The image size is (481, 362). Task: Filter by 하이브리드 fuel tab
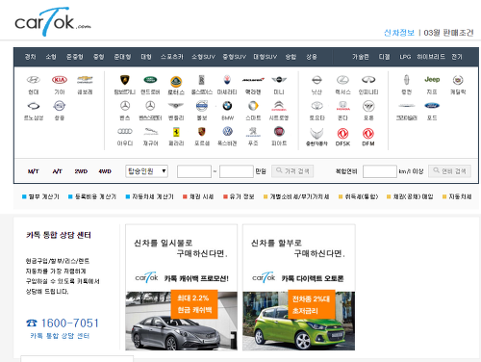pyautogui.click(x=431, y=57)
